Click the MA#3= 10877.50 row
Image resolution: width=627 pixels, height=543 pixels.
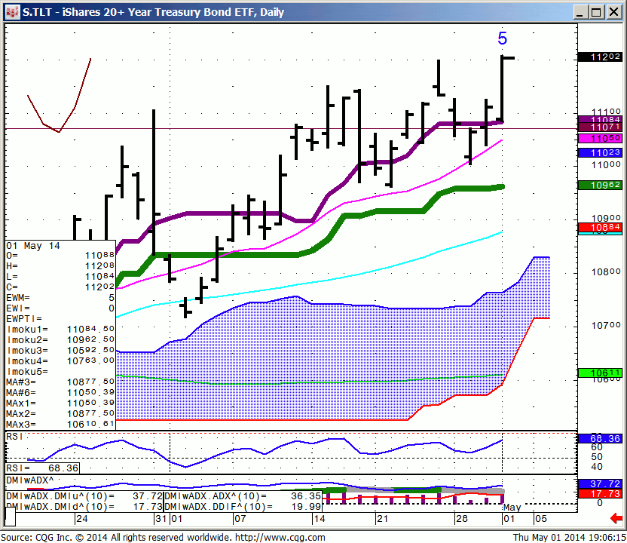tap(60, 382)
